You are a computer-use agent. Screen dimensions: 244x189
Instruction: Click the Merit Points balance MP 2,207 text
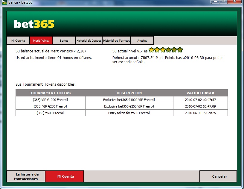51,51
